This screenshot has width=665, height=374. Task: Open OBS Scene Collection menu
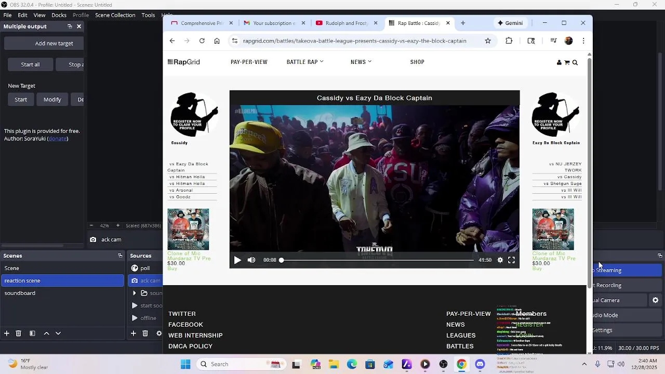(115, 15)
